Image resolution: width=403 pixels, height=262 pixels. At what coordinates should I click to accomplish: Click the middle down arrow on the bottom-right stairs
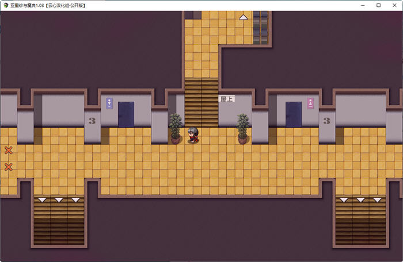click(x=360, y=200)
